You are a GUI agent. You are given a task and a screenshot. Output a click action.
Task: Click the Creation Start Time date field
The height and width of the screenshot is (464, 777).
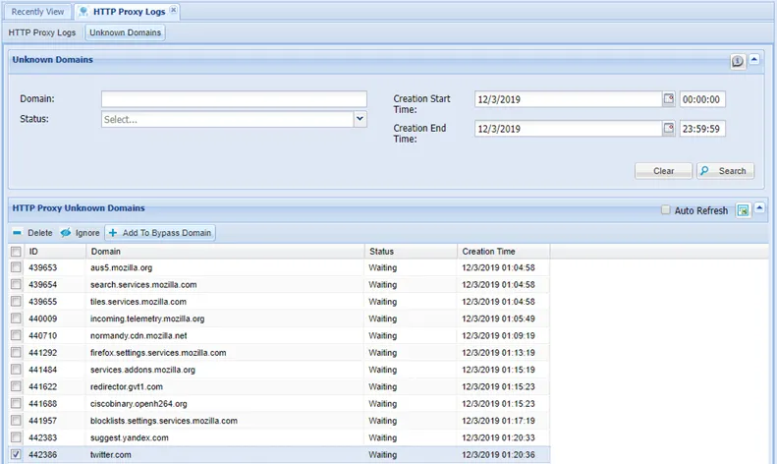coord(569,99)
